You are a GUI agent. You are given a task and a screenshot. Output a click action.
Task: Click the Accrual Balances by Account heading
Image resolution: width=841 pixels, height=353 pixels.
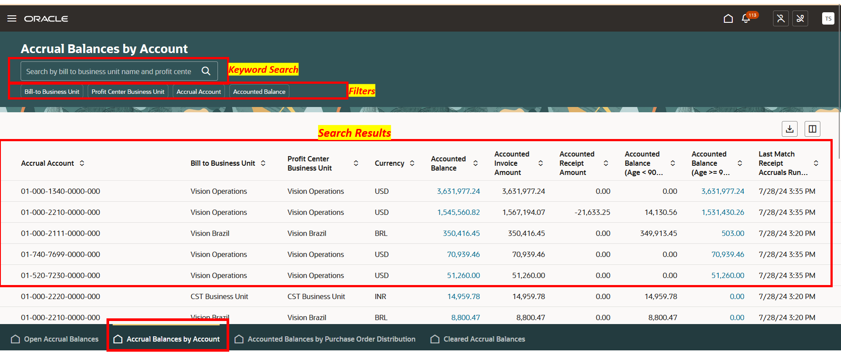(104, 49)
